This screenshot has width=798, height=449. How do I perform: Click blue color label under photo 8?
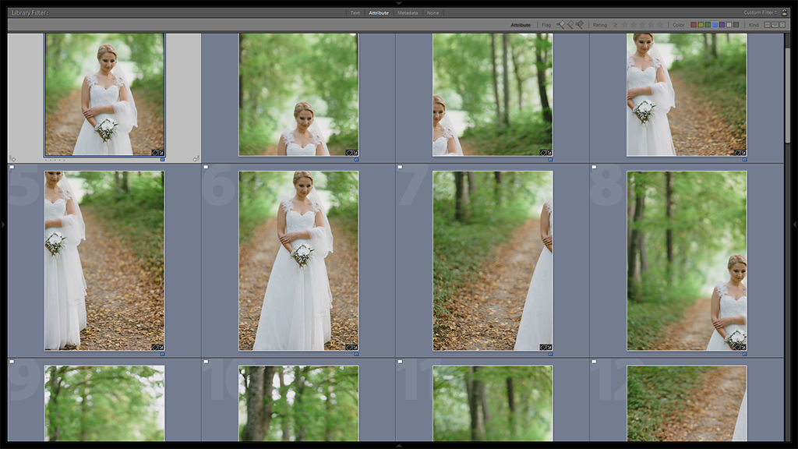click(744, 354)
